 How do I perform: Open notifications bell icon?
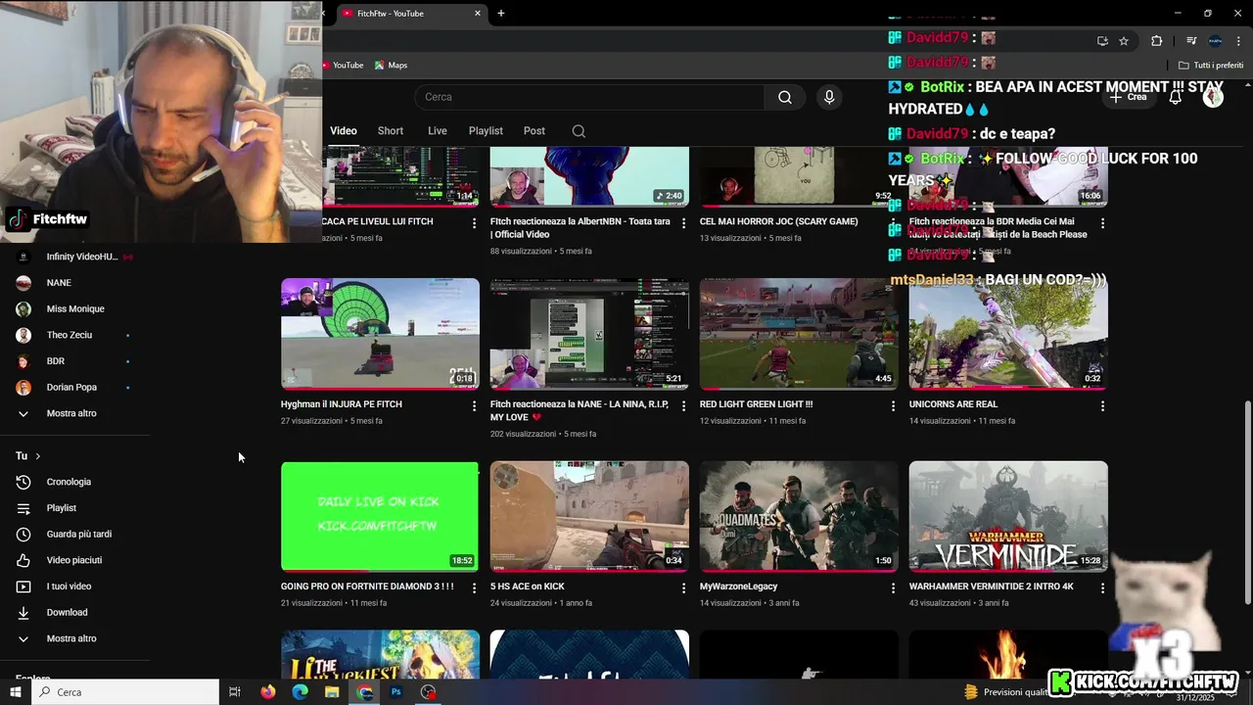1176,97
